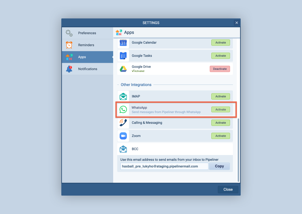Click the Close button at bottom
302x214 pixels.
[x=228, y=190]
